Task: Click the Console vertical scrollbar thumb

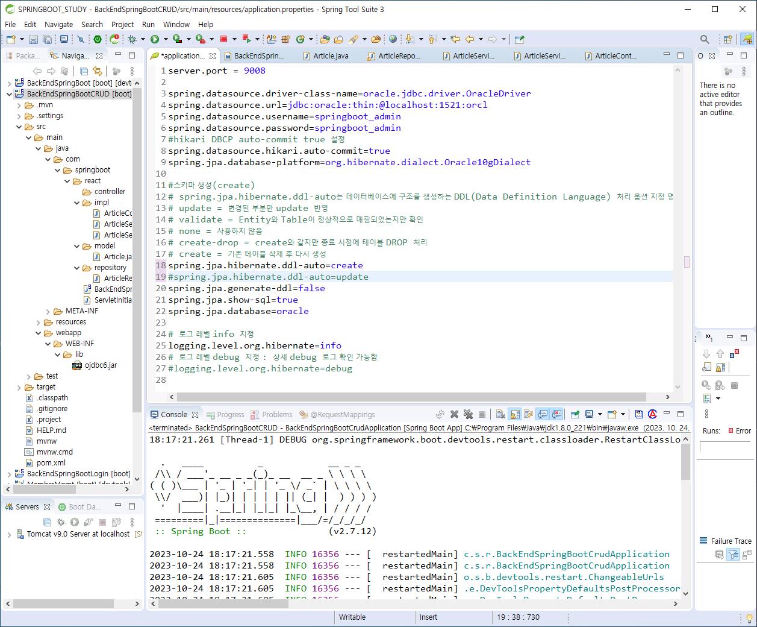Action: [x=685, y=462]
